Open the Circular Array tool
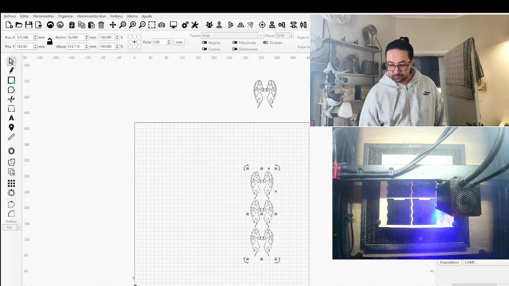The height and width of the screenshot is (286, 509). pyautogui.click(x=11, y=193)
